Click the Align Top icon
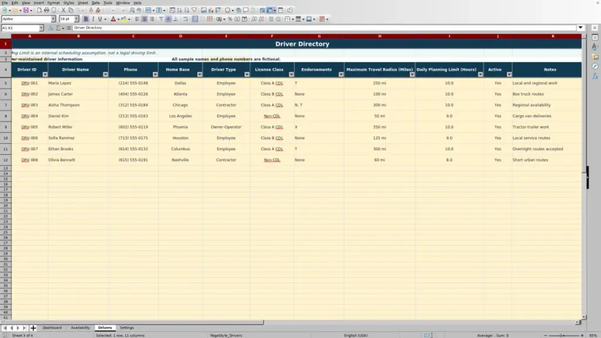This screenshot has width=601, height=338. pyautogui.click(x=161, y=19)
